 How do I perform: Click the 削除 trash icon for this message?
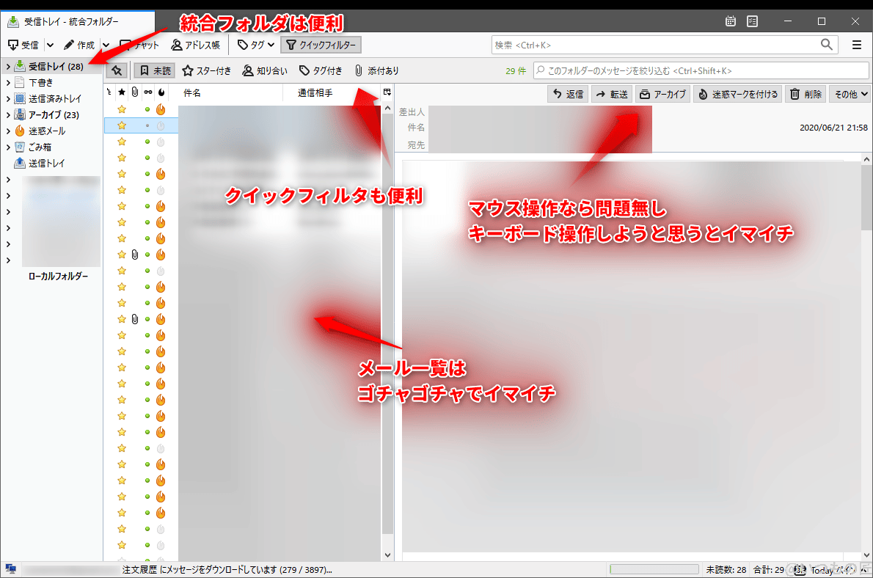796,94
